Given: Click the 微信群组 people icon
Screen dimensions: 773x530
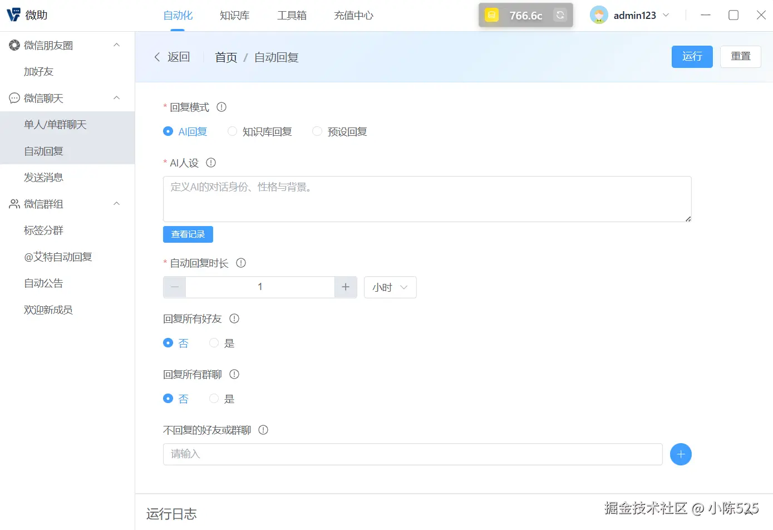Looking at the screenshot, I should [14, 204].
